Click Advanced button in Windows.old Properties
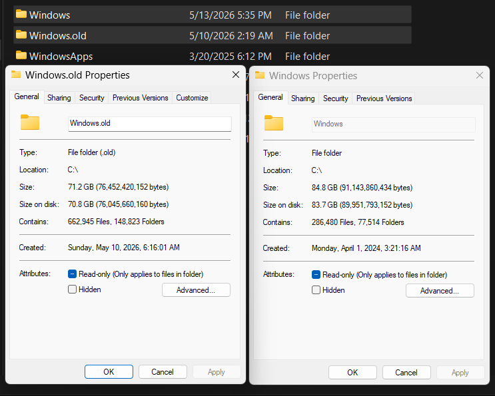Image resolution: width=495 pixels, height=396 pixels. pos(196,290)
